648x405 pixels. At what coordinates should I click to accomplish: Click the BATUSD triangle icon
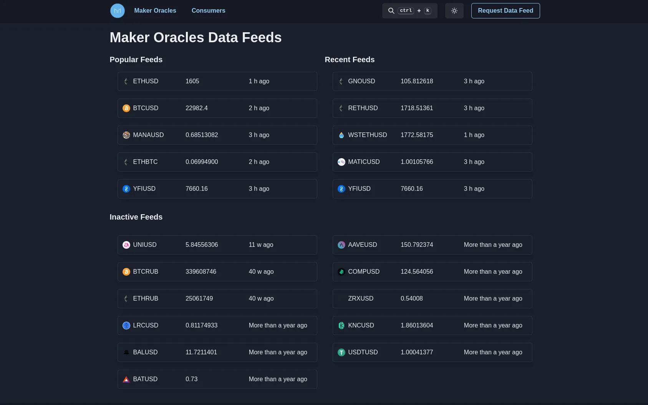coord(126,379)
